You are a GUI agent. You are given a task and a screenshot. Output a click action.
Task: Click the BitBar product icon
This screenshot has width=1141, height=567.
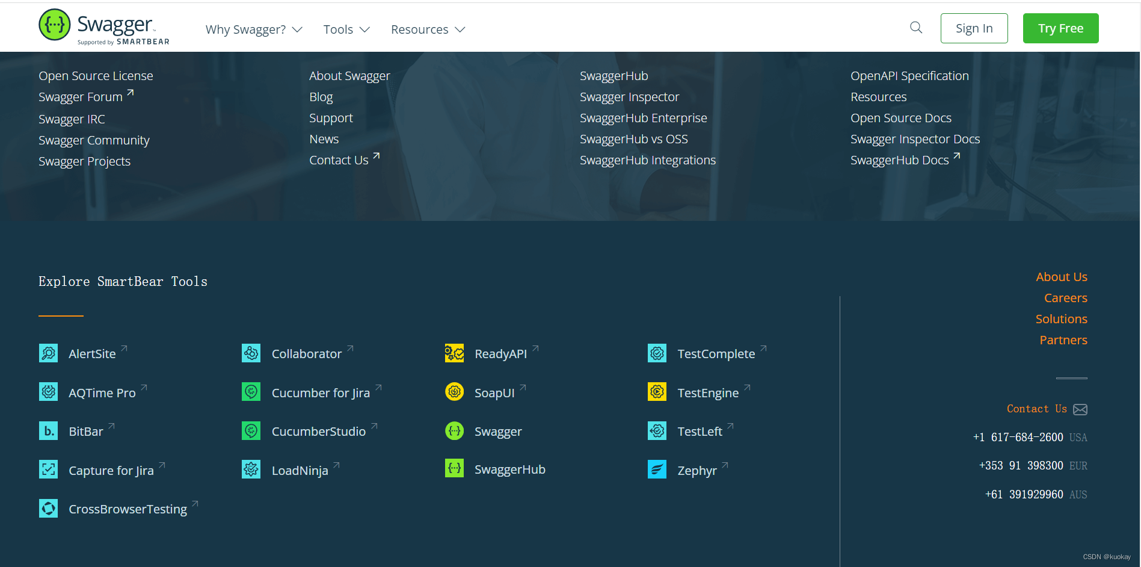pos(49,431)
